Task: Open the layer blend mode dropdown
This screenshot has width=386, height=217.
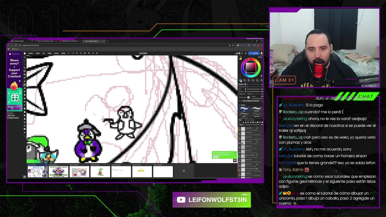Action: point(242,125)
